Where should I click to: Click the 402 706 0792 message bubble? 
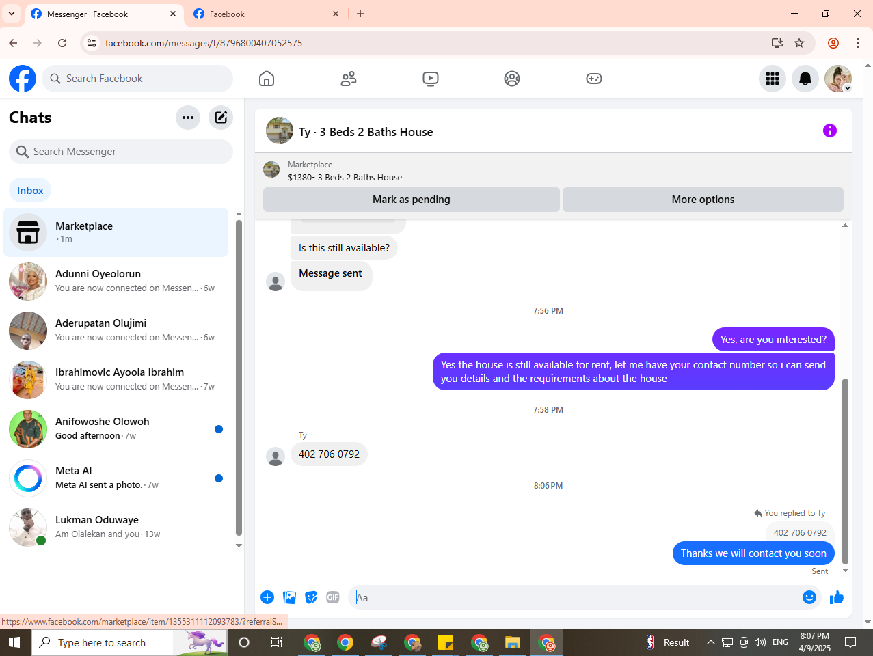(x=329, y=454)
